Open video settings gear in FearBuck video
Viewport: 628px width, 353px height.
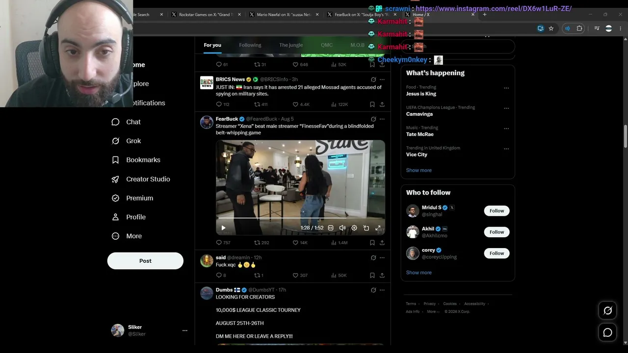point(354,228)
